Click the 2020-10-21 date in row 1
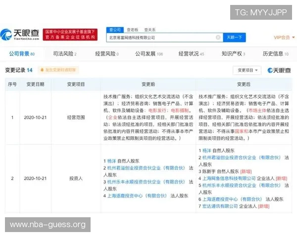This screenshot has height=237, width=297. (x=35, y=118)
